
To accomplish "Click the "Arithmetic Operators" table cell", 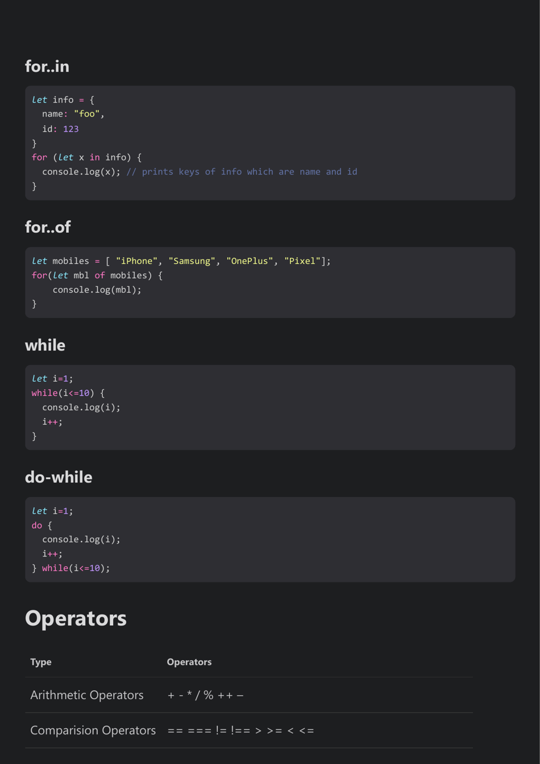I will point(87,695).
